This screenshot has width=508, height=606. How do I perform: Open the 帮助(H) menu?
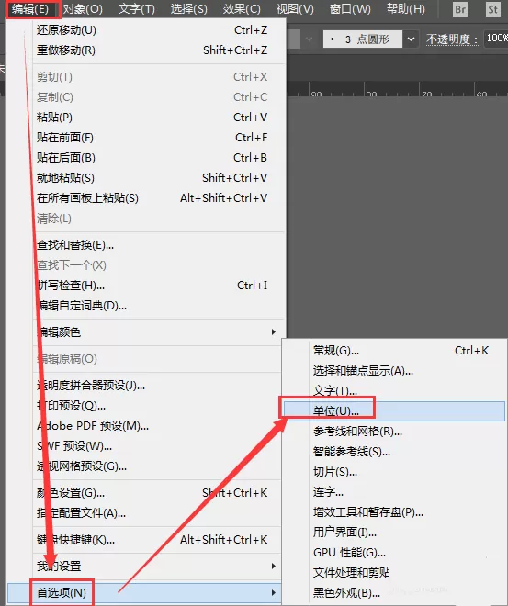(406, 9)
